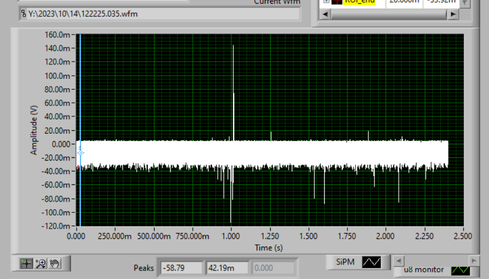Click the Peaks field showing 42.19m
This screenshot has width=489, height=279.
(227, 268)
